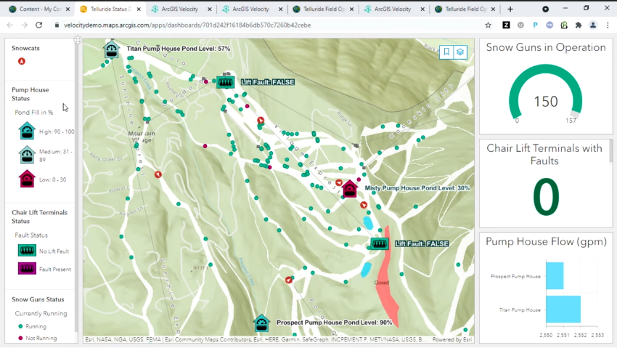
Task: Reload the page
Action: click(38, 25)
